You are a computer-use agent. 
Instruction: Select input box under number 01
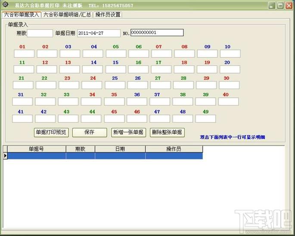coord(24,54)
